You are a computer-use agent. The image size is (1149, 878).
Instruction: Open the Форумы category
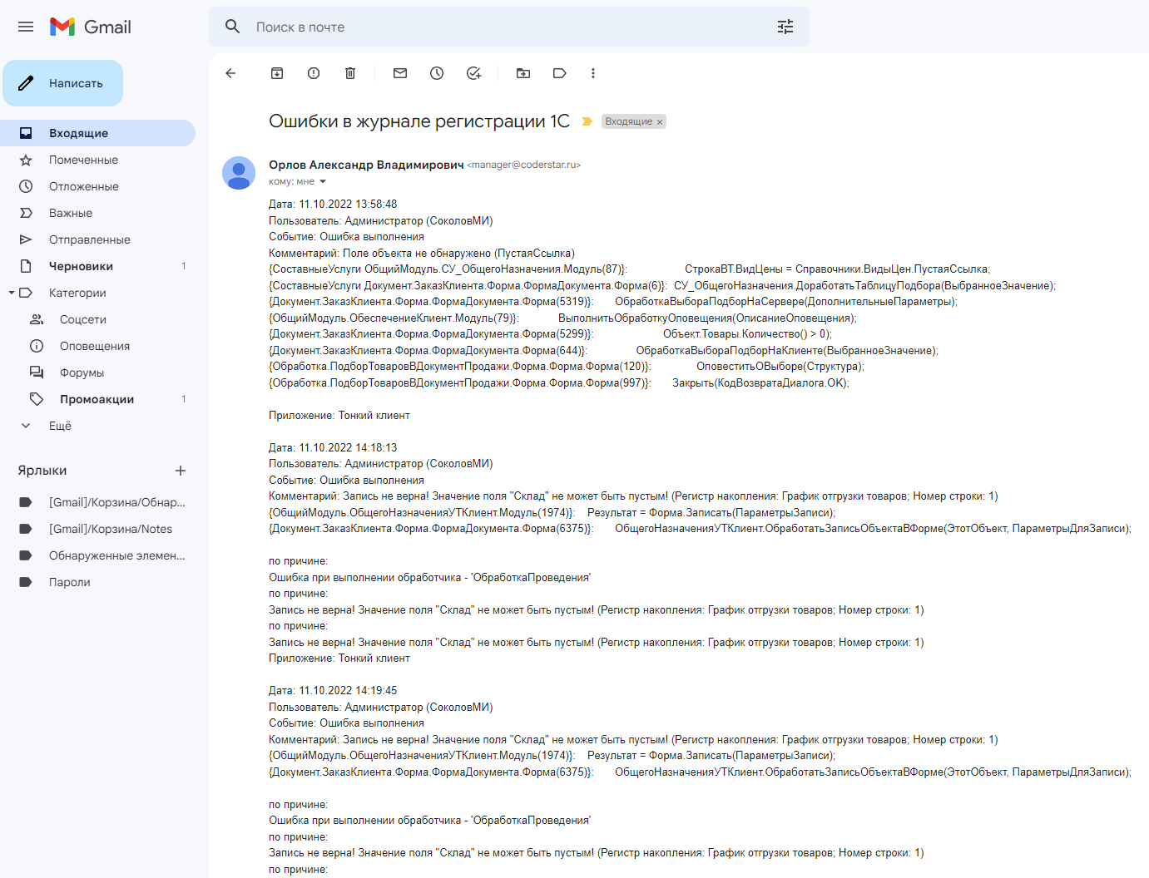click(97, 372)
